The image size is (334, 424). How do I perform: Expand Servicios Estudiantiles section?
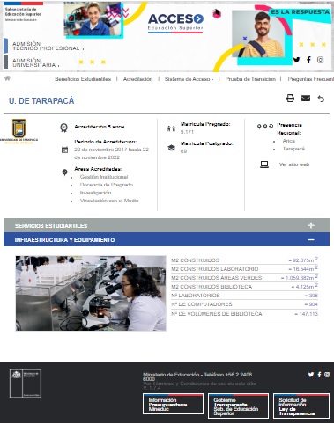[167, 225]
